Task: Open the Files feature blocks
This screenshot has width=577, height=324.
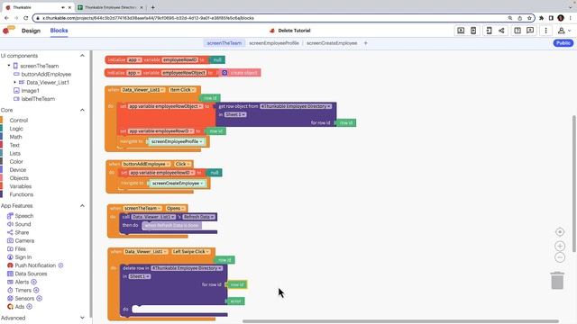Action: [x=20, y=249]
